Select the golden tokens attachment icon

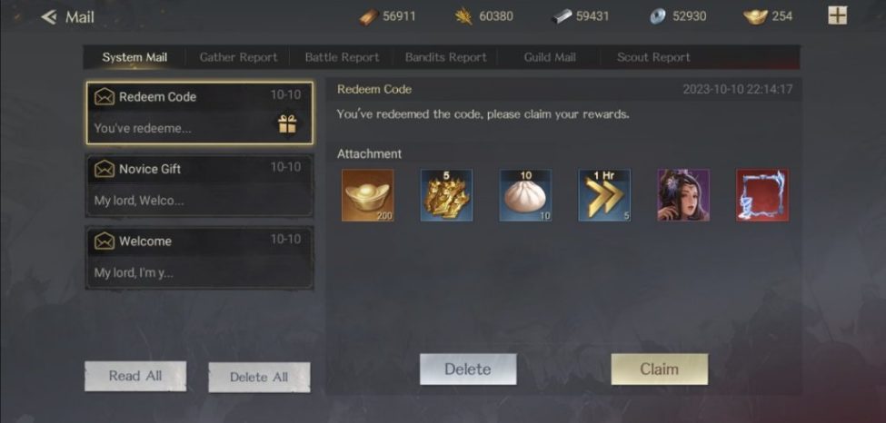click(446, 195)
